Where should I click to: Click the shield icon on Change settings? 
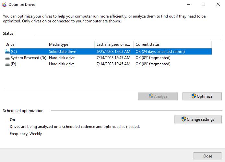(184, 119)
